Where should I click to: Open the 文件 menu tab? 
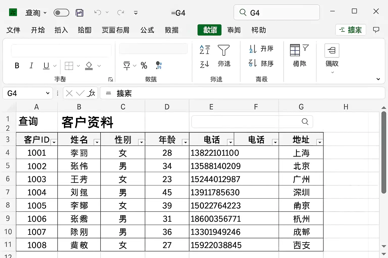(13, 30)
